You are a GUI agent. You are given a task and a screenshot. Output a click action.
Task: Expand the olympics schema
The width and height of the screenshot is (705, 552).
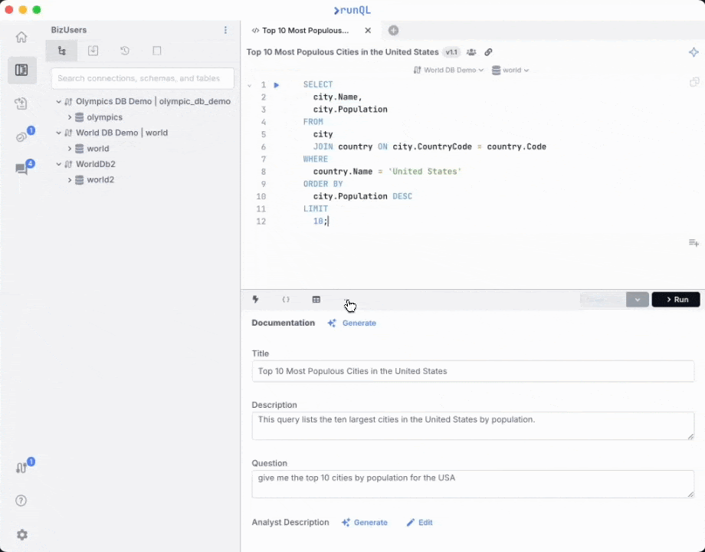click(70, 117)
